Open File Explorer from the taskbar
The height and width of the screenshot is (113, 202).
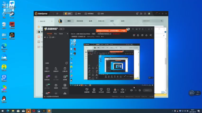[13, 111]
